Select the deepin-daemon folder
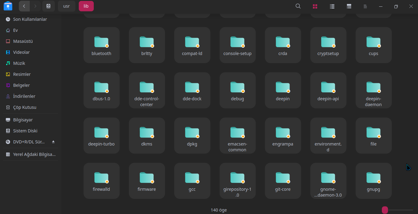 374,90
